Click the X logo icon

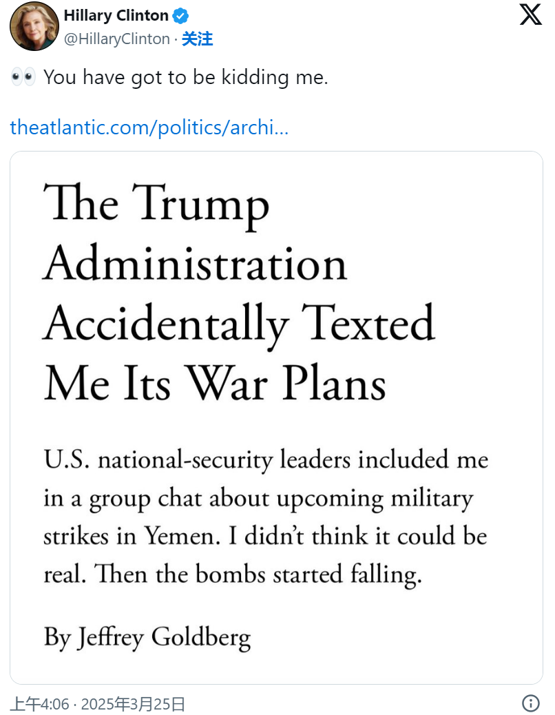click(530, 14)
